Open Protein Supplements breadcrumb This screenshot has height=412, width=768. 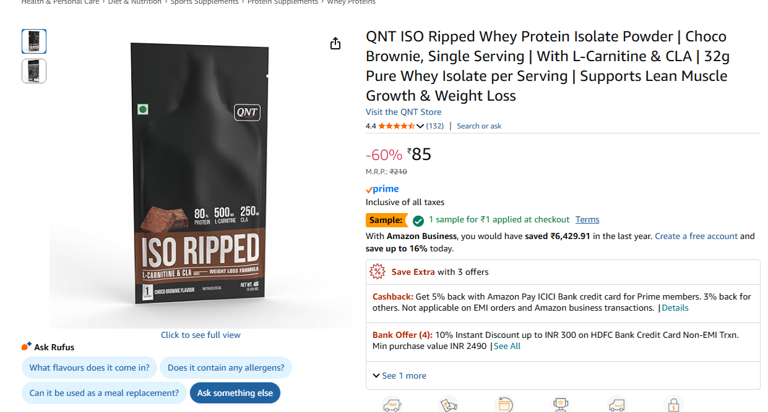point(282,2)
